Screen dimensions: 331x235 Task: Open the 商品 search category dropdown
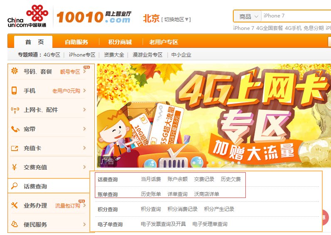click(249, 17)
